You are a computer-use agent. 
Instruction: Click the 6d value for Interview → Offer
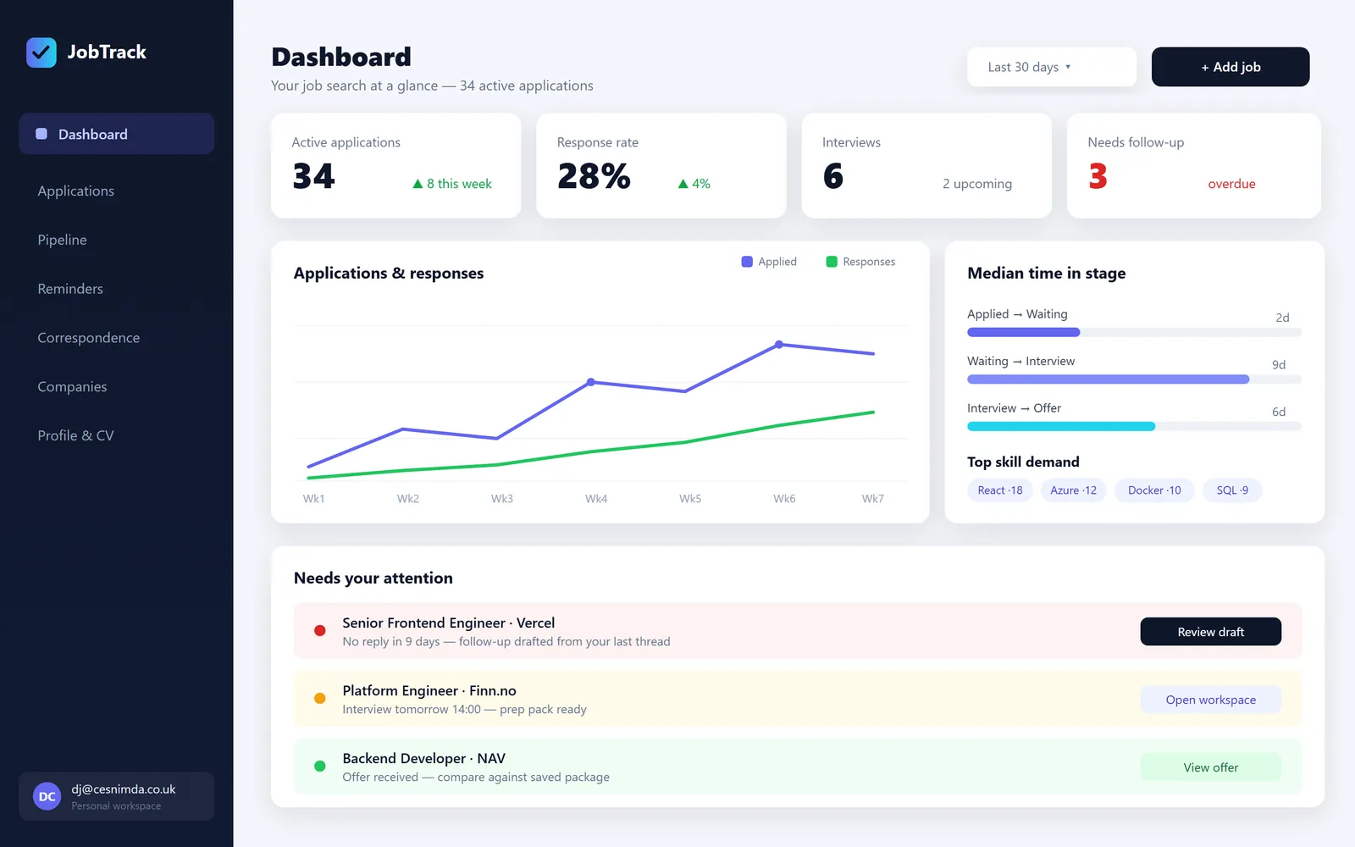click(1279, 412)
